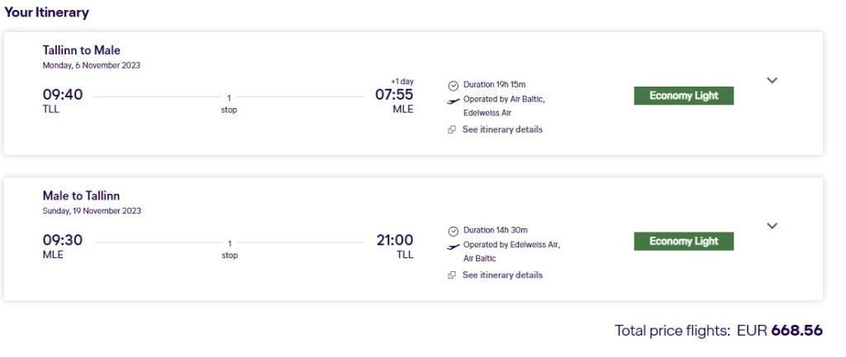Open See itinerary details for return flight

coord(501,275)
